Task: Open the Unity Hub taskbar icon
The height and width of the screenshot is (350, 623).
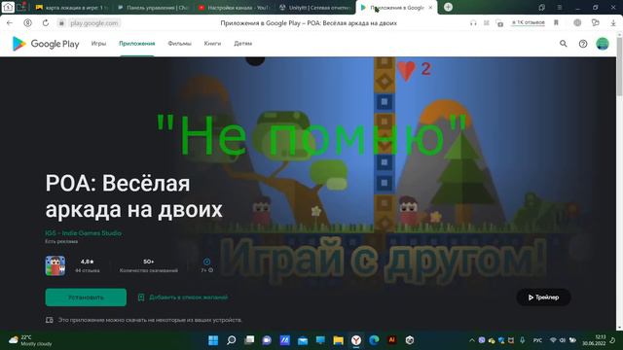Action: click(410, 340)
